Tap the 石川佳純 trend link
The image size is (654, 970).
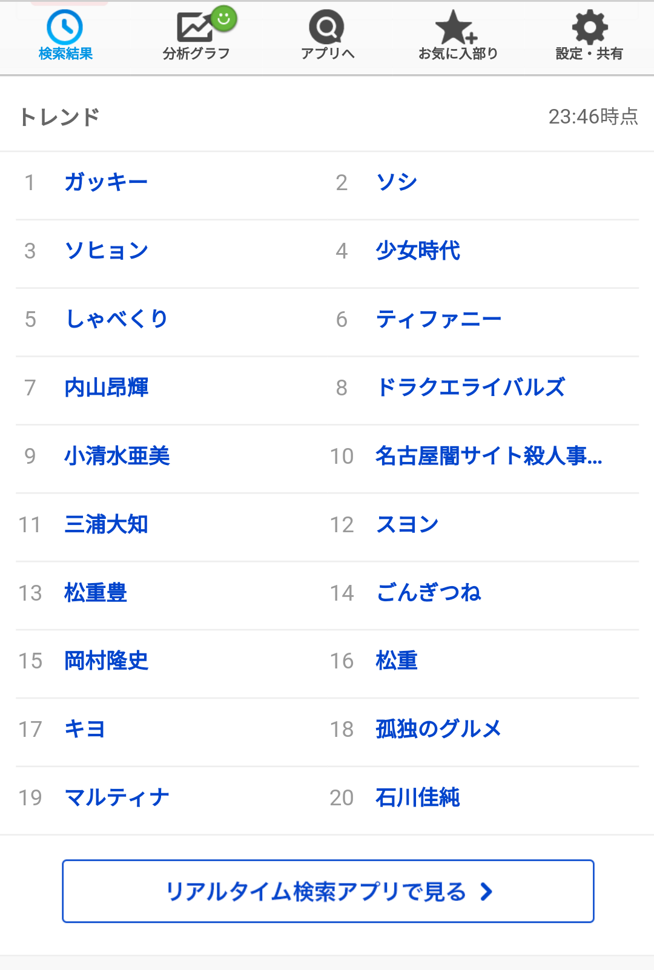(418, 797)
